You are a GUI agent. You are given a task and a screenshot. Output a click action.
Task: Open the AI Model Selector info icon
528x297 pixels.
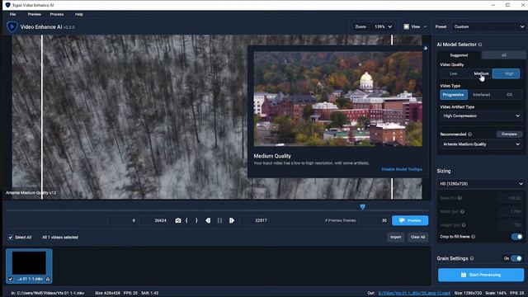tap(480, 45)
